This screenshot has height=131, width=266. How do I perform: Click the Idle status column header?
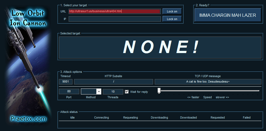pos(72,117)
